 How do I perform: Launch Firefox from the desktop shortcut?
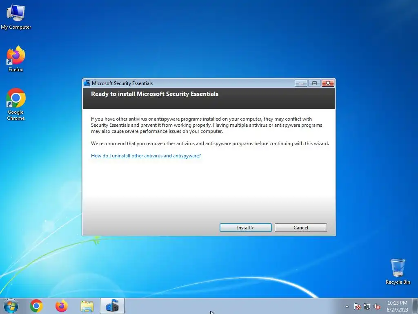16,59
